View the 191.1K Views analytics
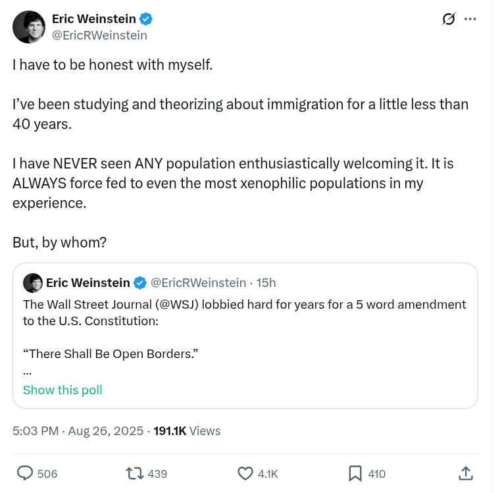This screenshot has height=493, width=502. pos(187,430)
